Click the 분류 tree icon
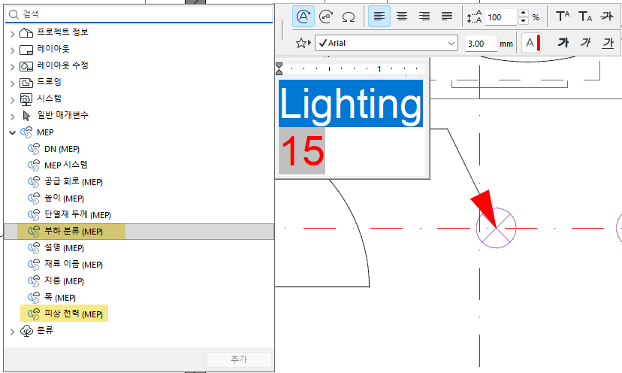The width and height of the screenshot is (622, 373). [x=26, y=330]
